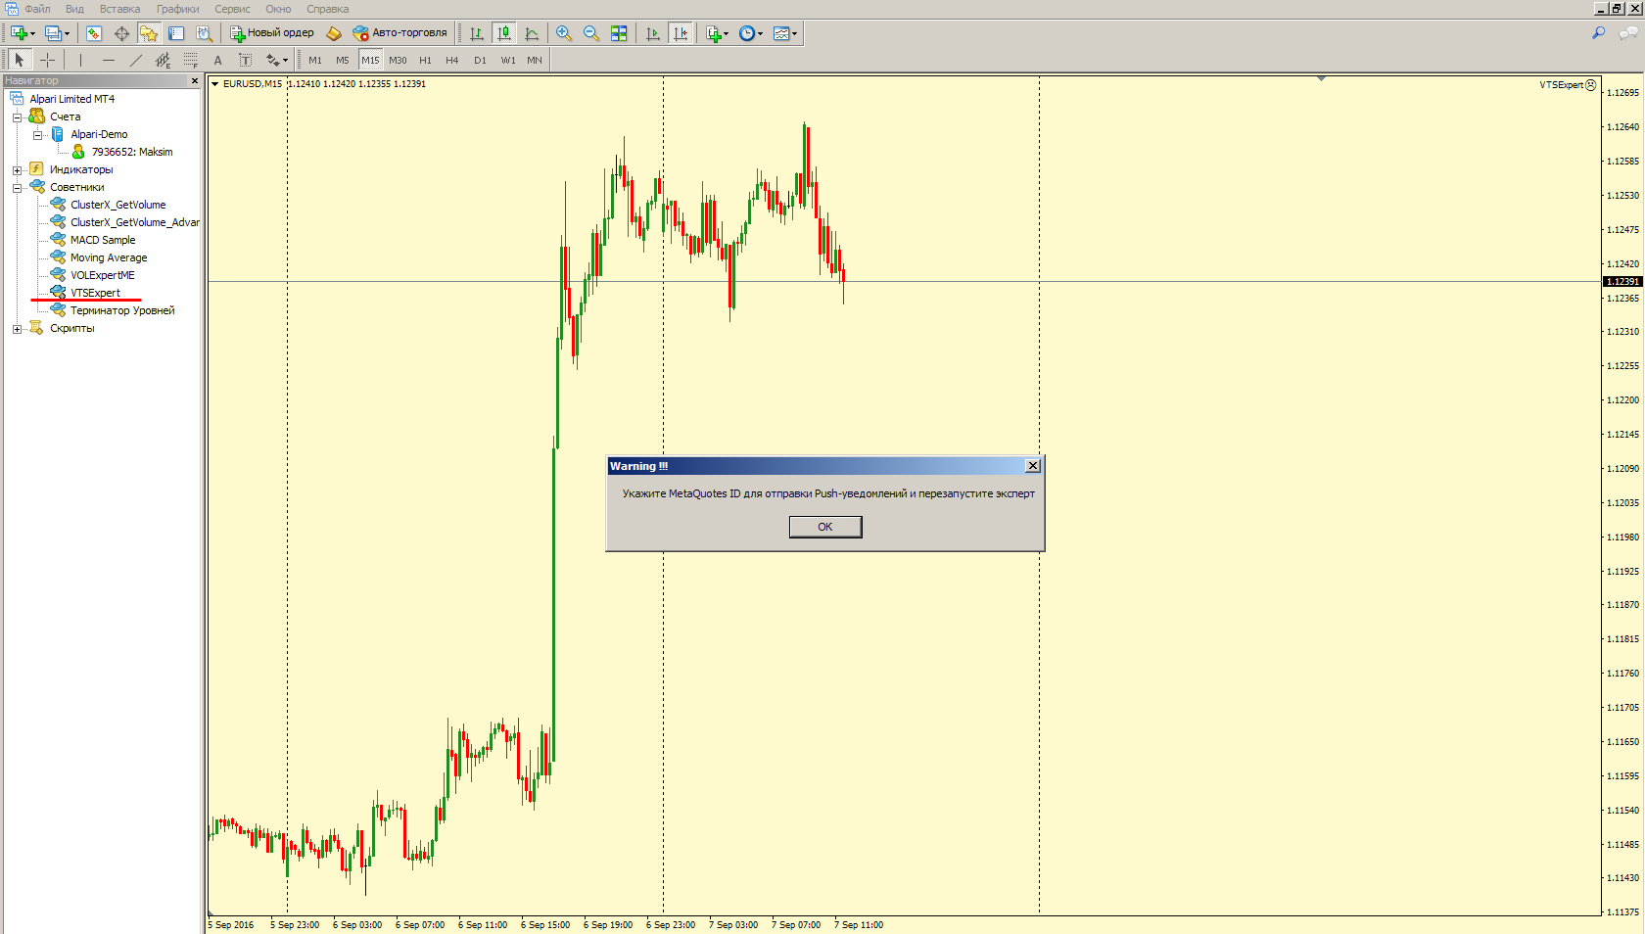Collapse the Alpari-Demo tree node
Image resolution: width=1645 pixels, height=934 pixels.
[37, 135]
